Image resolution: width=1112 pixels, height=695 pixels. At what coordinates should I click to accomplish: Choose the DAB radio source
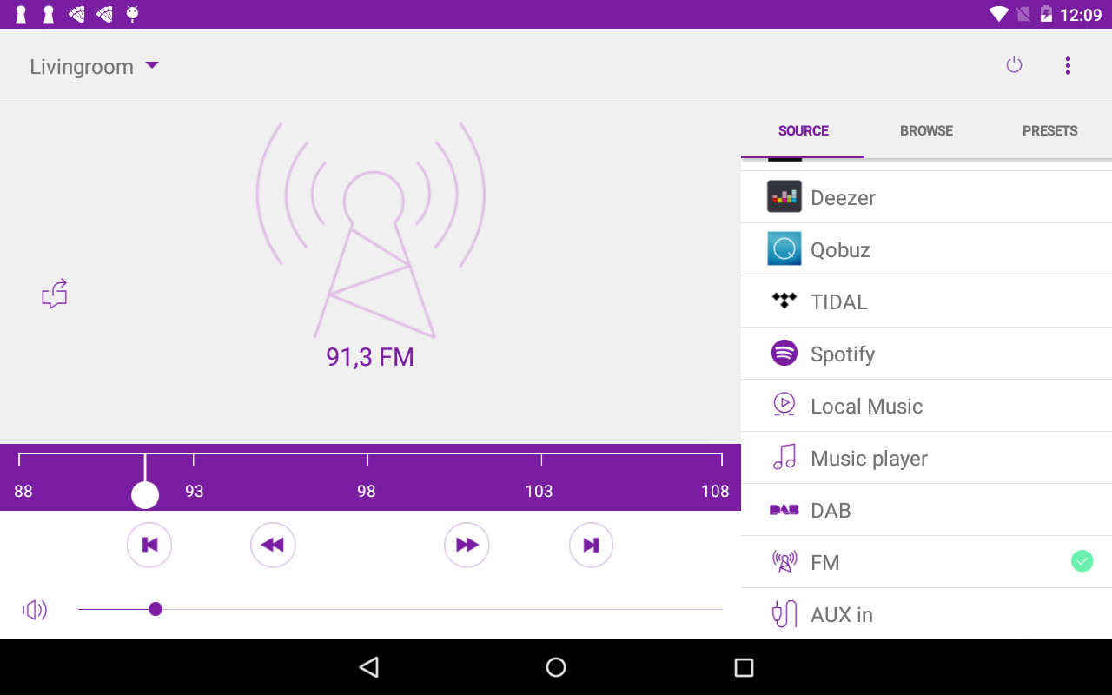tap(926, 510)
